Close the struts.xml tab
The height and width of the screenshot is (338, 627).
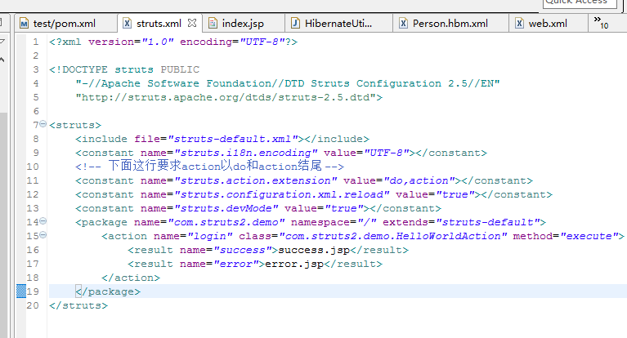(192, 23)
